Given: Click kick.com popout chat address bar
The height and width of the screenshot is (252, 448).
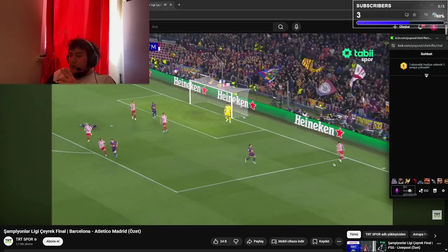Looking at the screenshot, I should (420, 45).
